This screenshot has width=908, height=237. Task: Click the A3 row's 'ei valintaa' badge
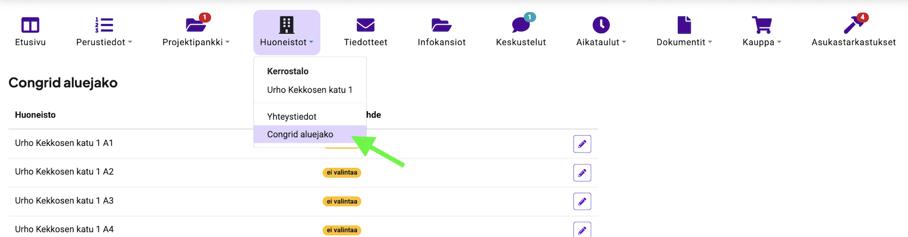pyautogui.click(x=342, y=202)
